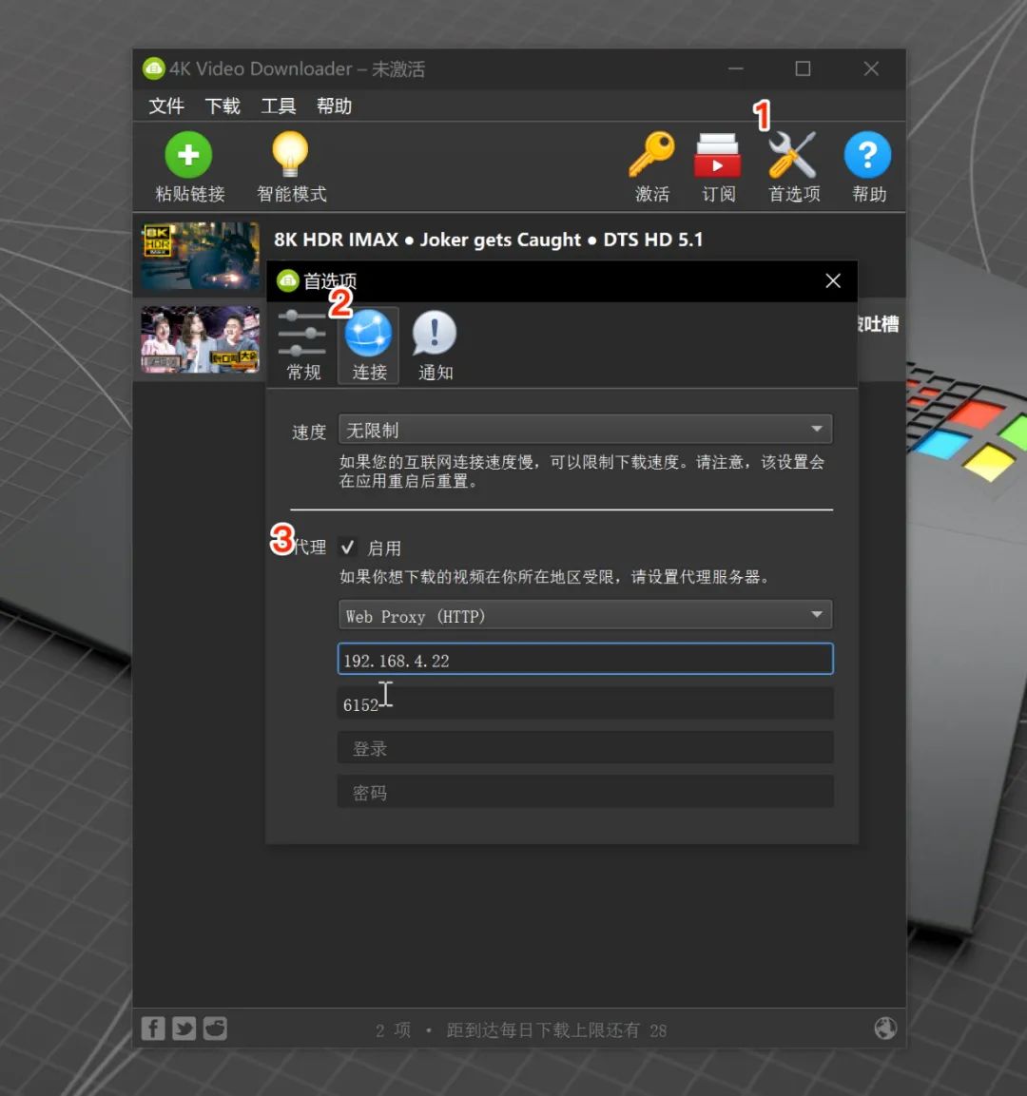Click the 8K HDR IMAX Joker gets Caught title
The image size is (1027, 1096).
[488, 240]
